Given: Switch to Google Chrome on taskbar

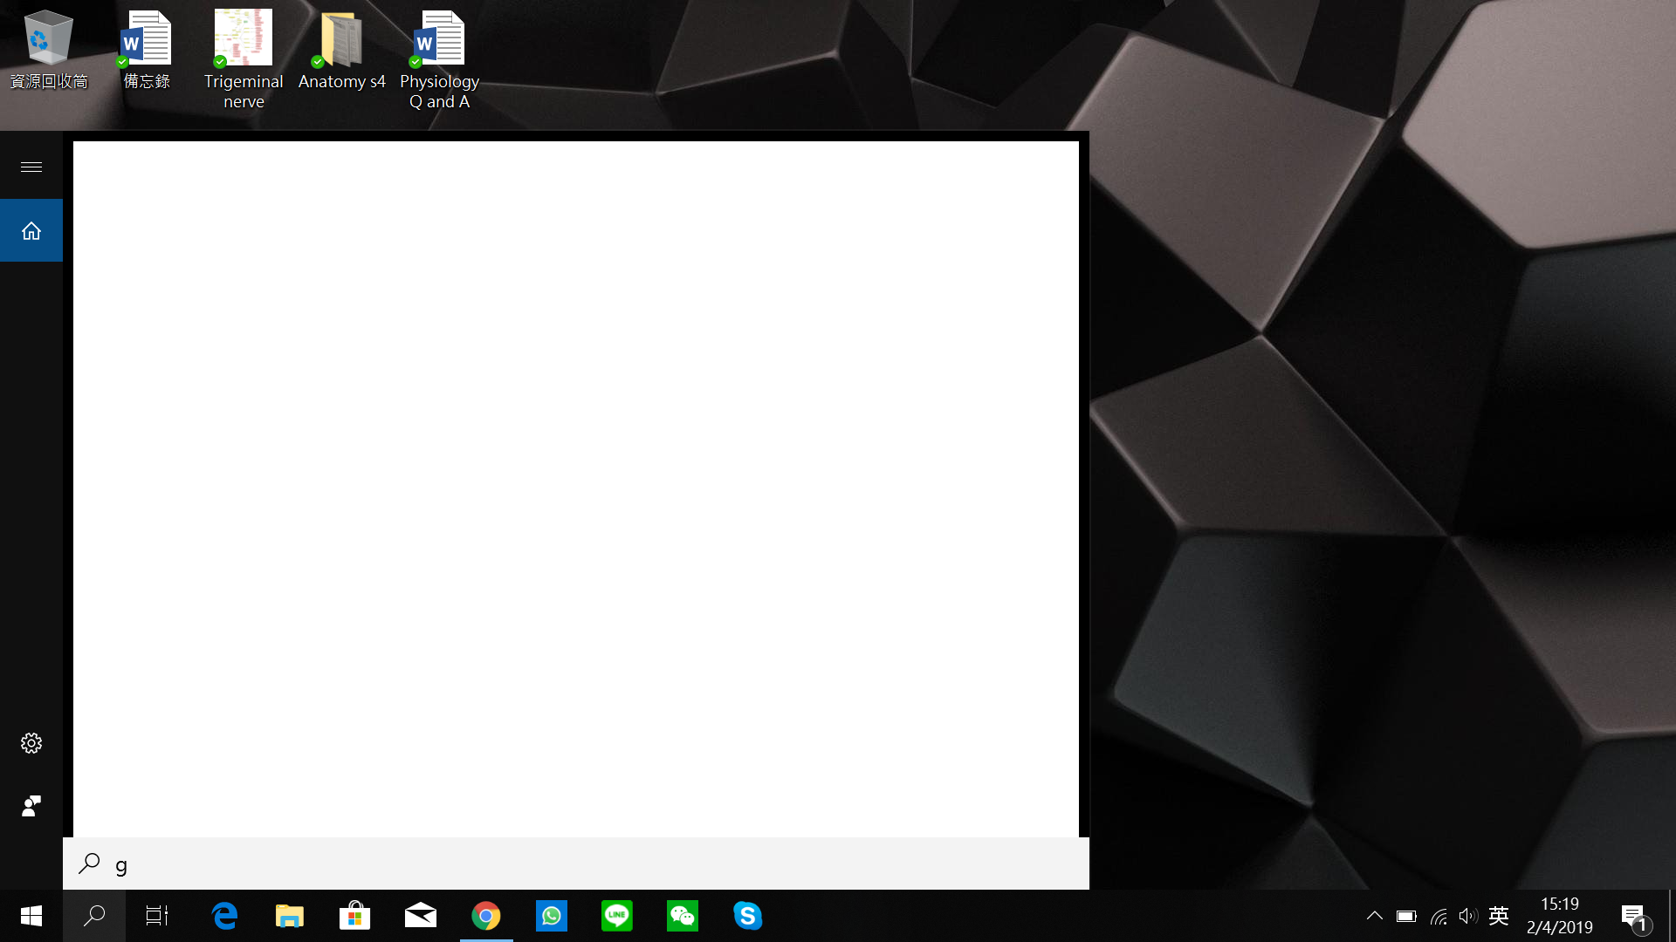Looking at the screenshot, I should click(x=486, y=916).
